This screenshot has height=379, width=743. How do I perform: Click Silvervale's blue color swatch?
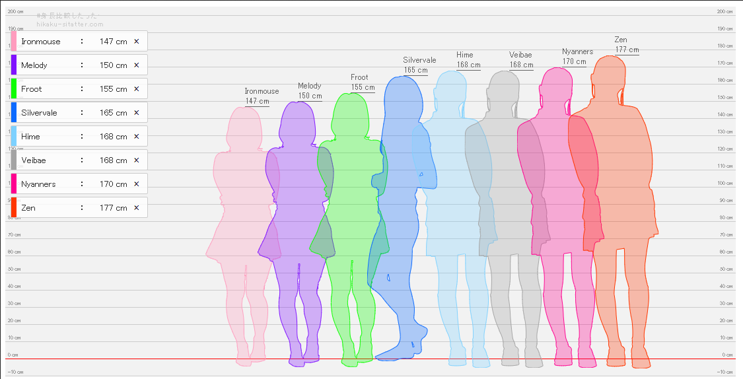coord(14,112)
